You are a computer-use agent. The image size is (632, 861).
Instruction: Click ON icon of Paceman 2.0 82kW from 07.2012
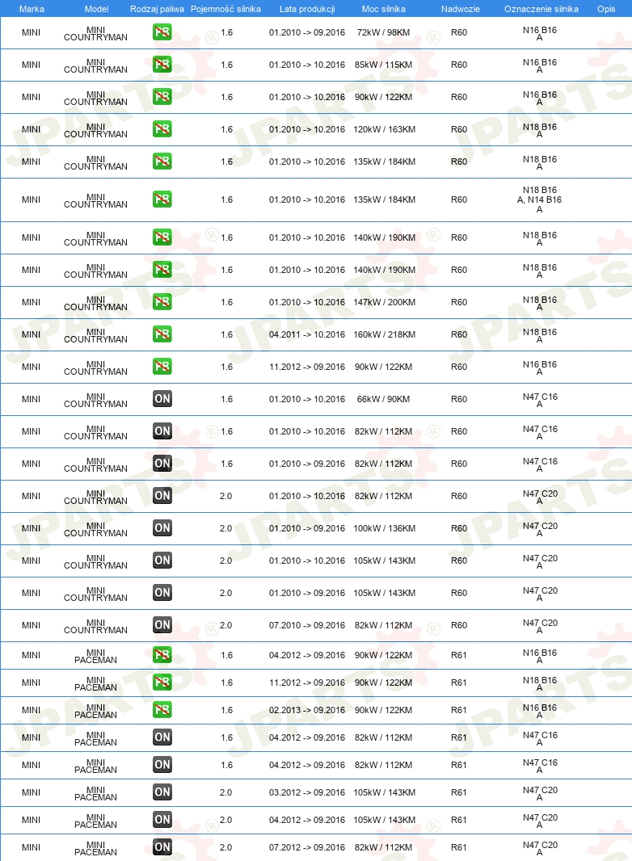coord(162,847)
